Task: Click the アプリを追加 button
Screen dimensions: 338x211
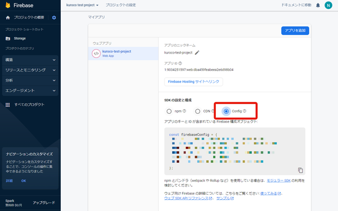Action: click(295, 30)
